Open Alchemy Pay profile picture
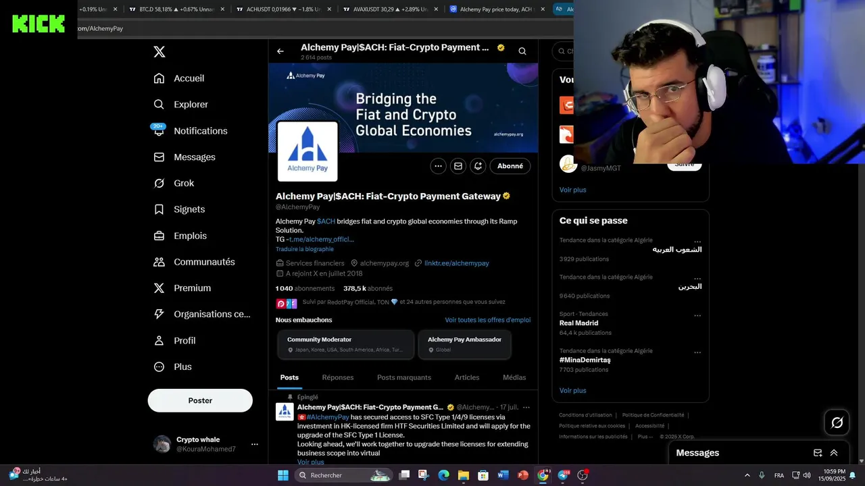The image size is (865, 486). point(307,151)
